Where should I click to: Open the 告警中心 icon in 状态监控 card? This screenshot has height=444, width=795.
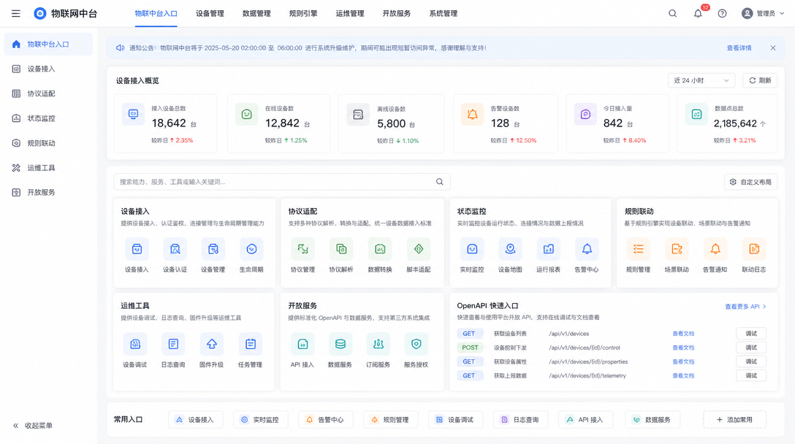(x=587, y=249)
